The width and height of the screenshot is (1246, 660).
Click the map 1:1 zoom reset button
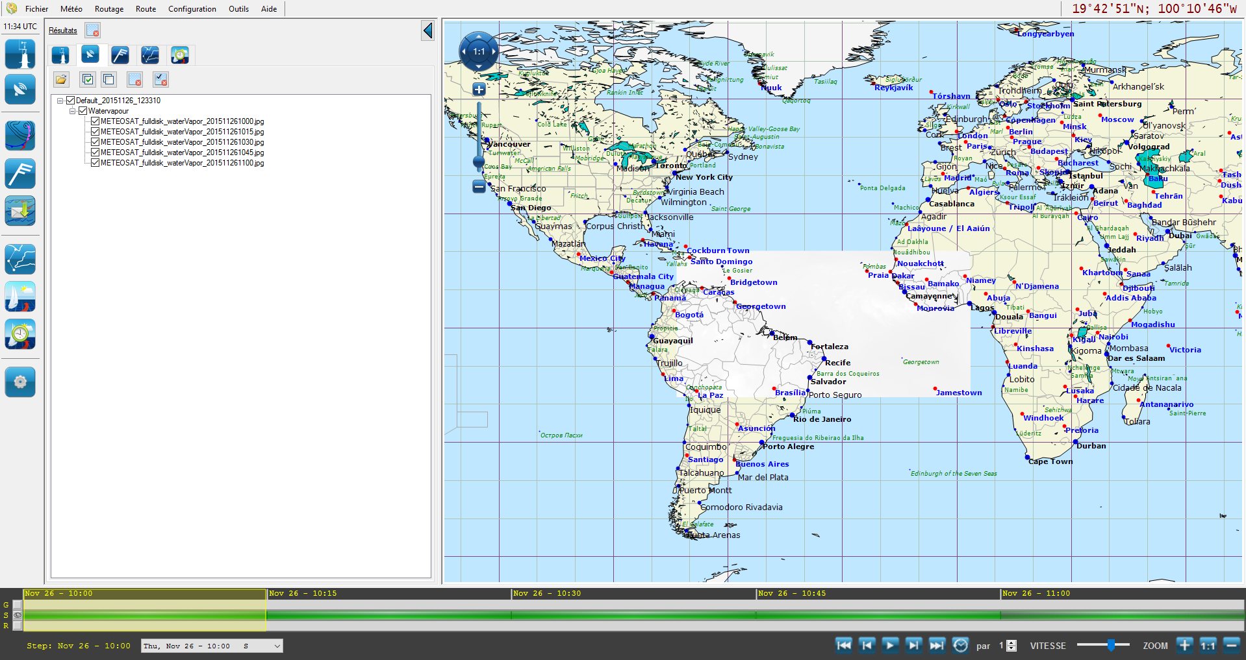pyautogui.click(x=479, y=51)
